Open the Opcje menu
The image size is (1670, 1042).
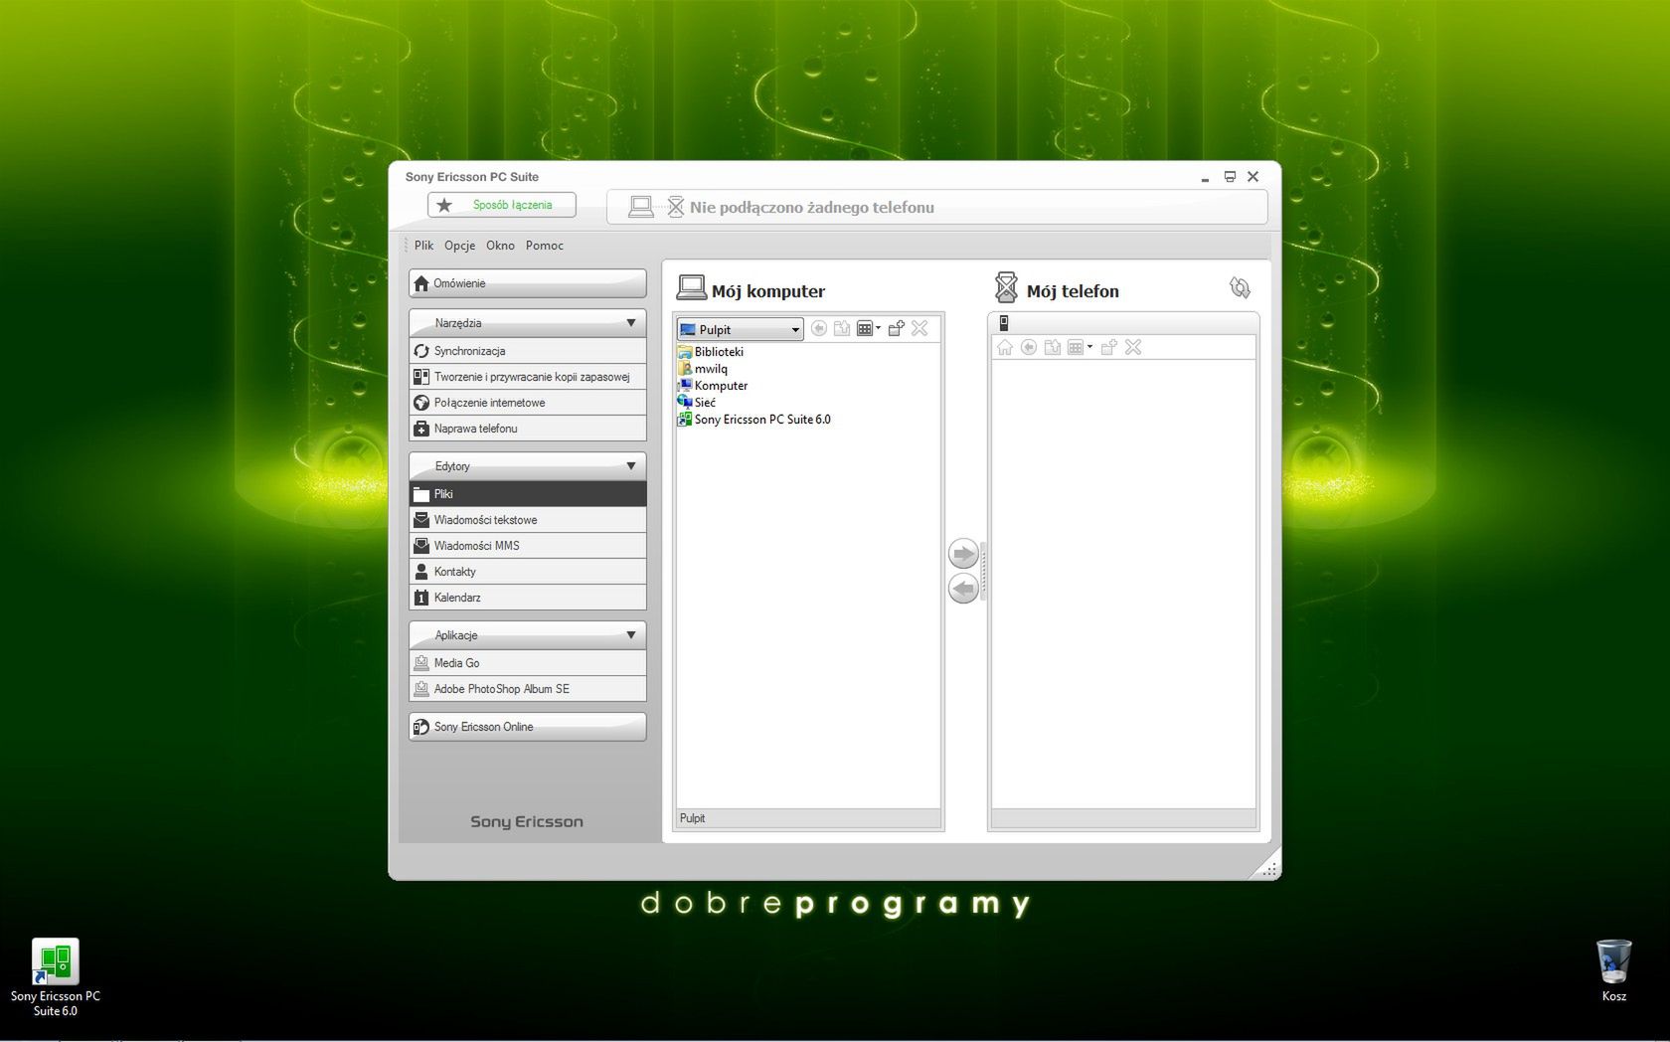[459, 246]
